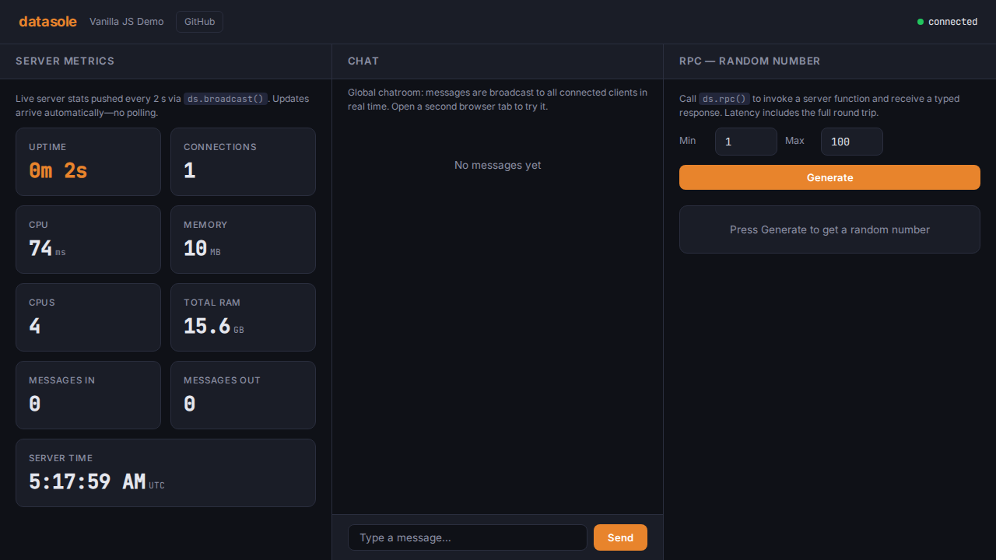Select the Total RAM card
The height and width of the screenshot is (560, 996).
tap(243, 317)
